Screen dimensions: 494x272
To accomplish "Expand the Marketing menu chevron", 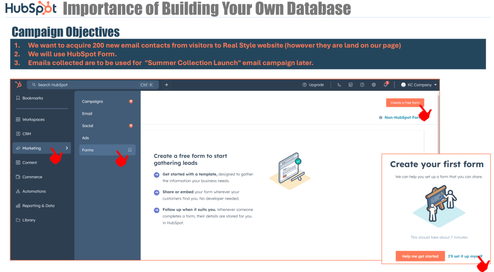I will tap(67, 148).
